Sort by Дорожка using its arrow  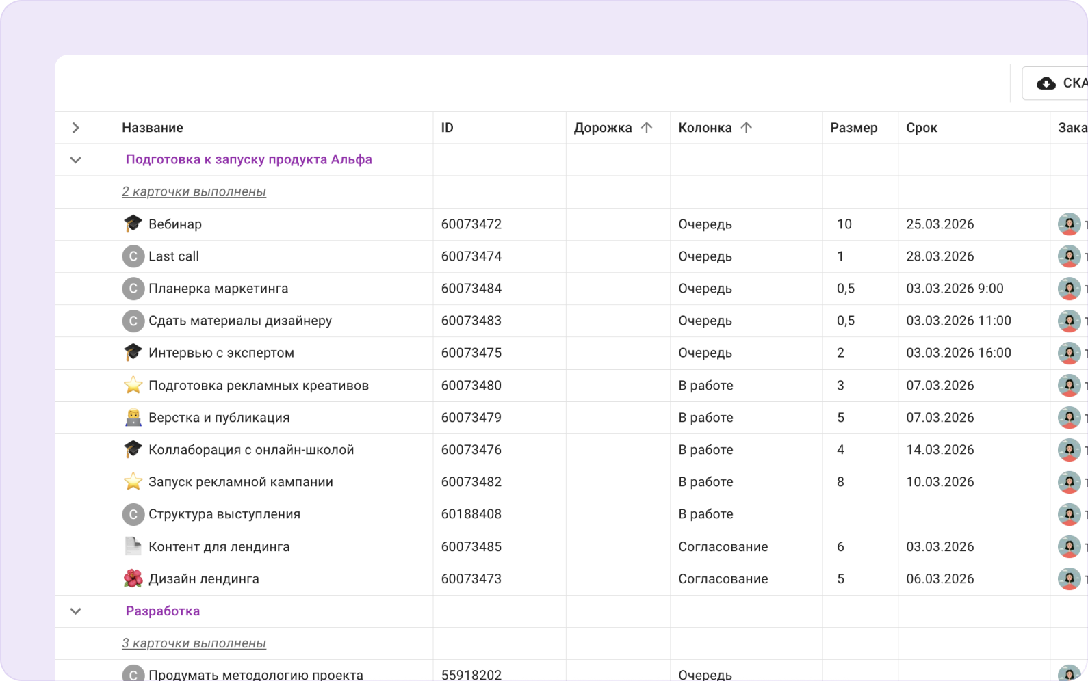point(647,128)
